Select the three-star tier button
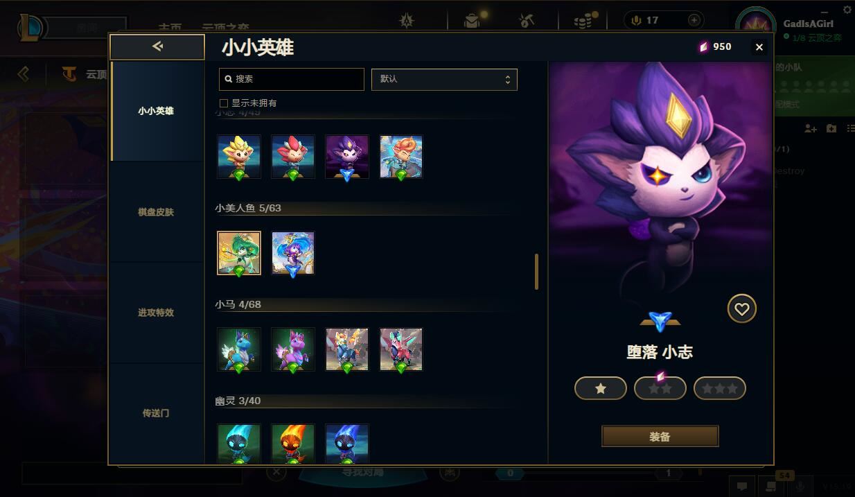 (720, 388)
